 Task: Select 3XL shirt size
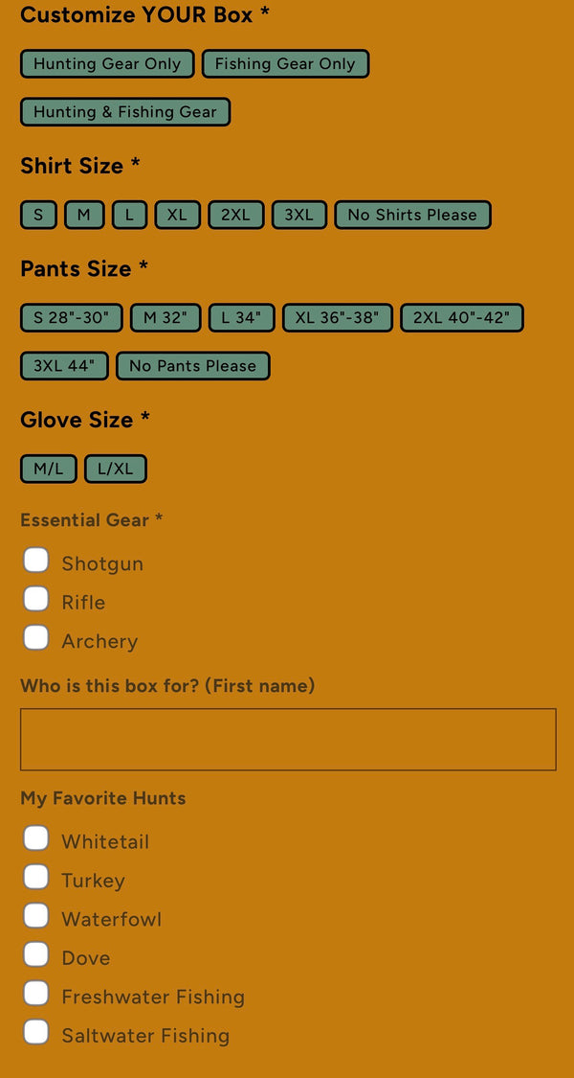299,215
